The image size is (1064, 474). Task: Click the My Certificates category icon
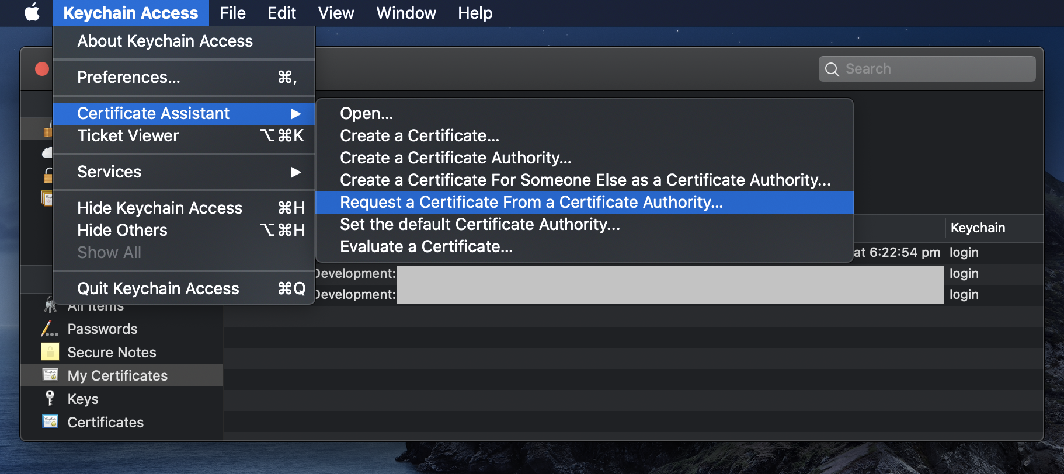[x=50, y=375]
